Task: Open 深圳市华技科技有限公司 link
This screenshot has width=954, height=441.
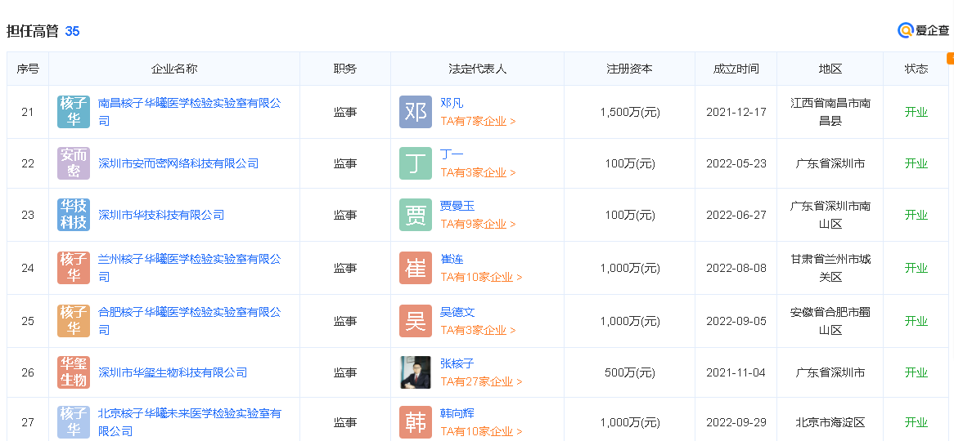Action: point(161,215)
